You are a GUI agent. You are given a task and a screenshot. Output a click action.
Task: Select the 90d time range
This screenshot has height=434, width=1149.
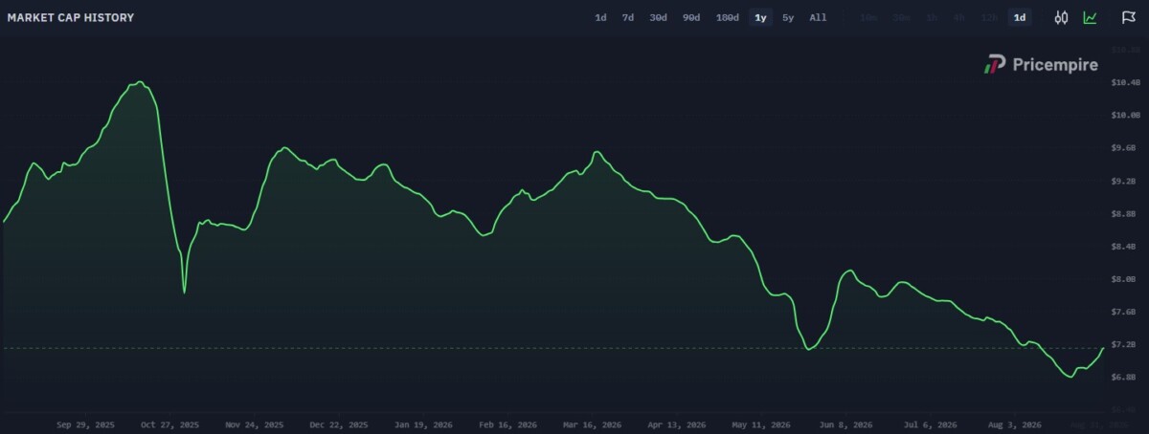pos(691,17)
